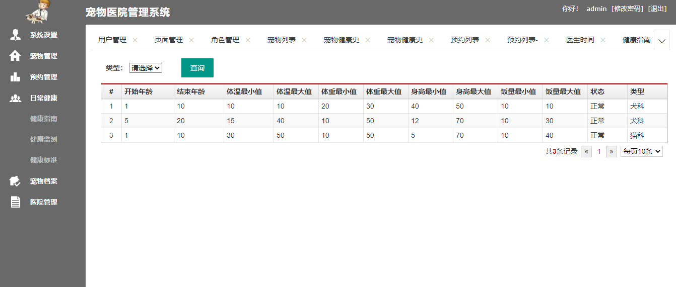Expand the 医院管理 sidebar menu
676x287 pixels.
[x=43, y=202]
